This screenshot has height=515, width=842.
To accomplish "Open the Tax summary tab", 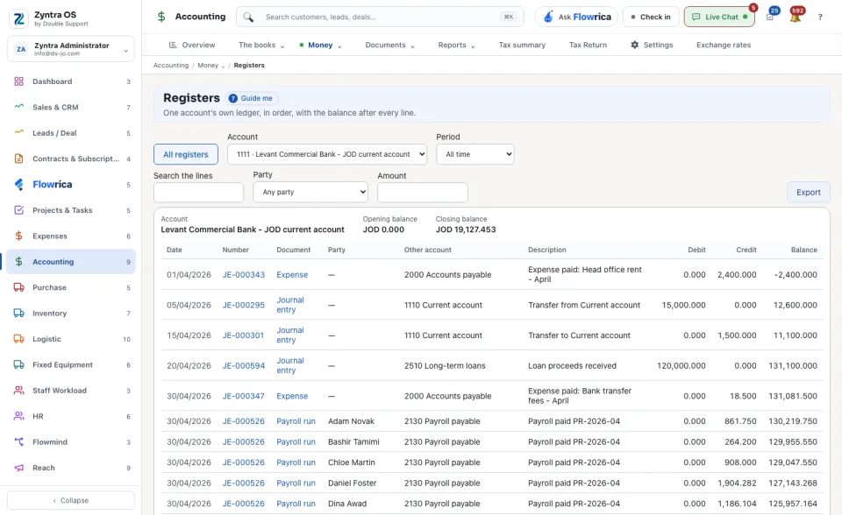I will (x=522, y=45).
